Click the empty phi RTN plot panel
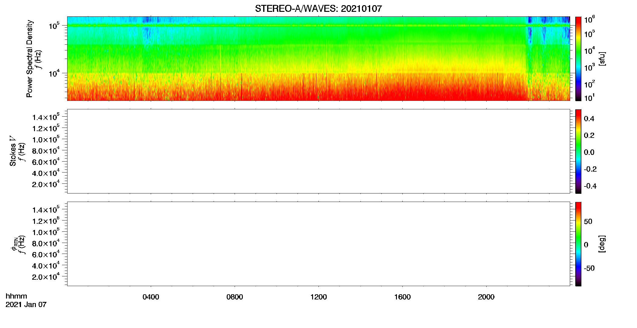The width and height of the screenshot is (637, 328). (x=318, y=244)
